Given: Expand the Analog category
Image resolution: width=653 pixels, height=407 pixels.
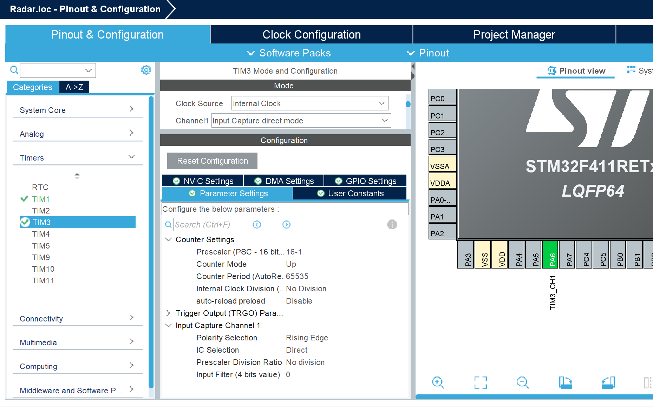Looking at the screenshot, I should coord(77,134).
